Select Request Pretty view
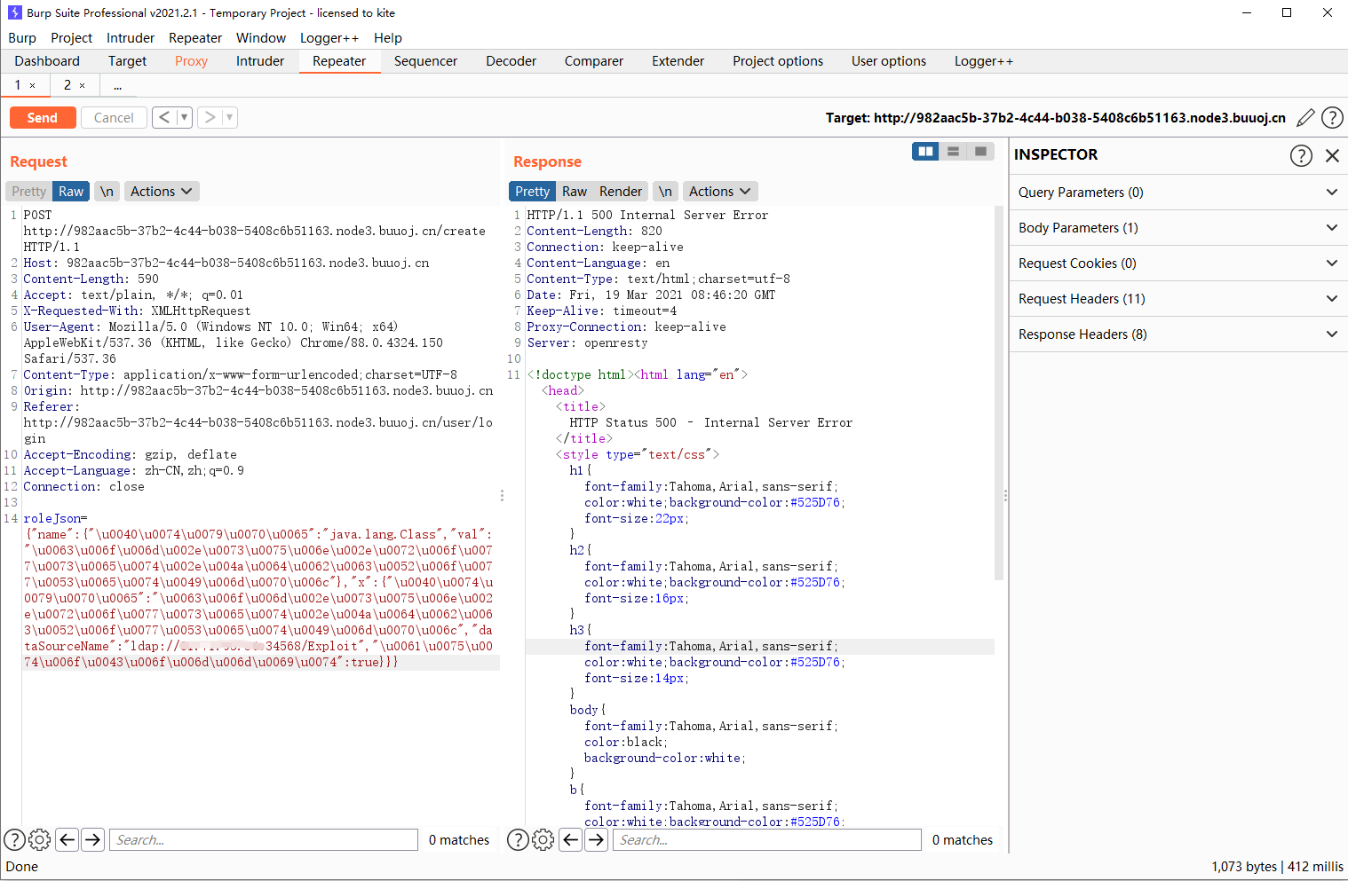 coord(29,192)
